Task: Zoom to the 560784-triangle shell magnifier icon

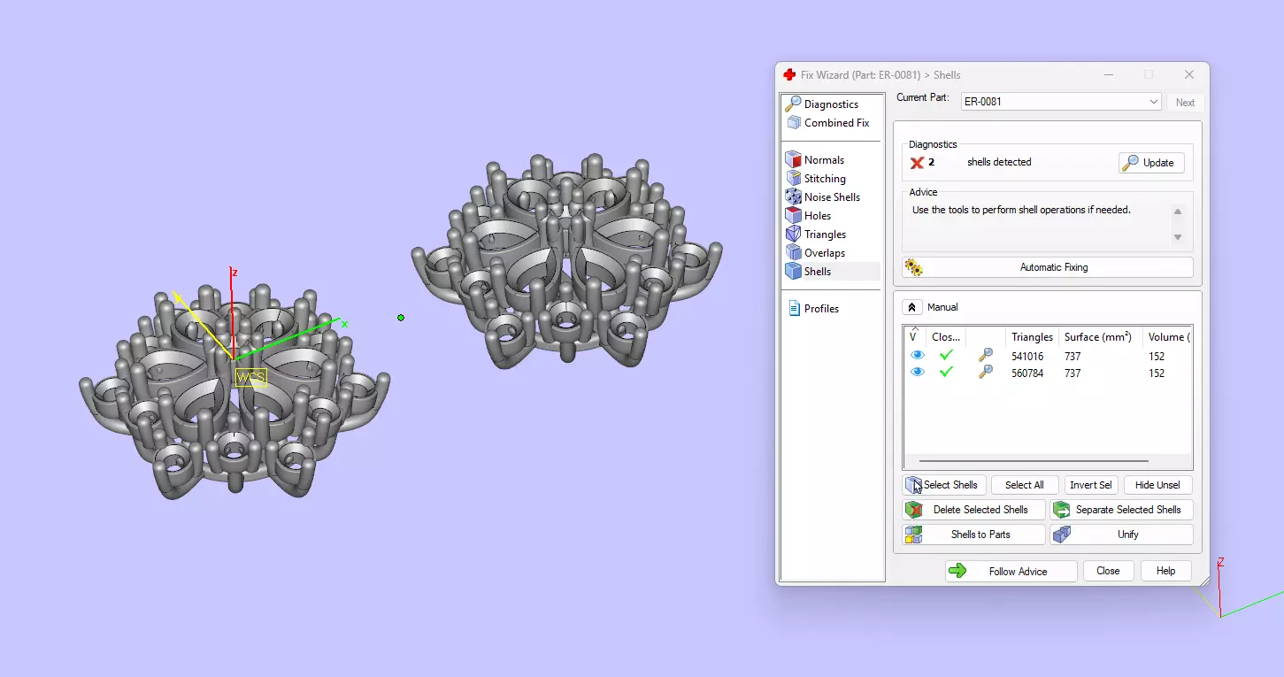Action: click(985, 373)
